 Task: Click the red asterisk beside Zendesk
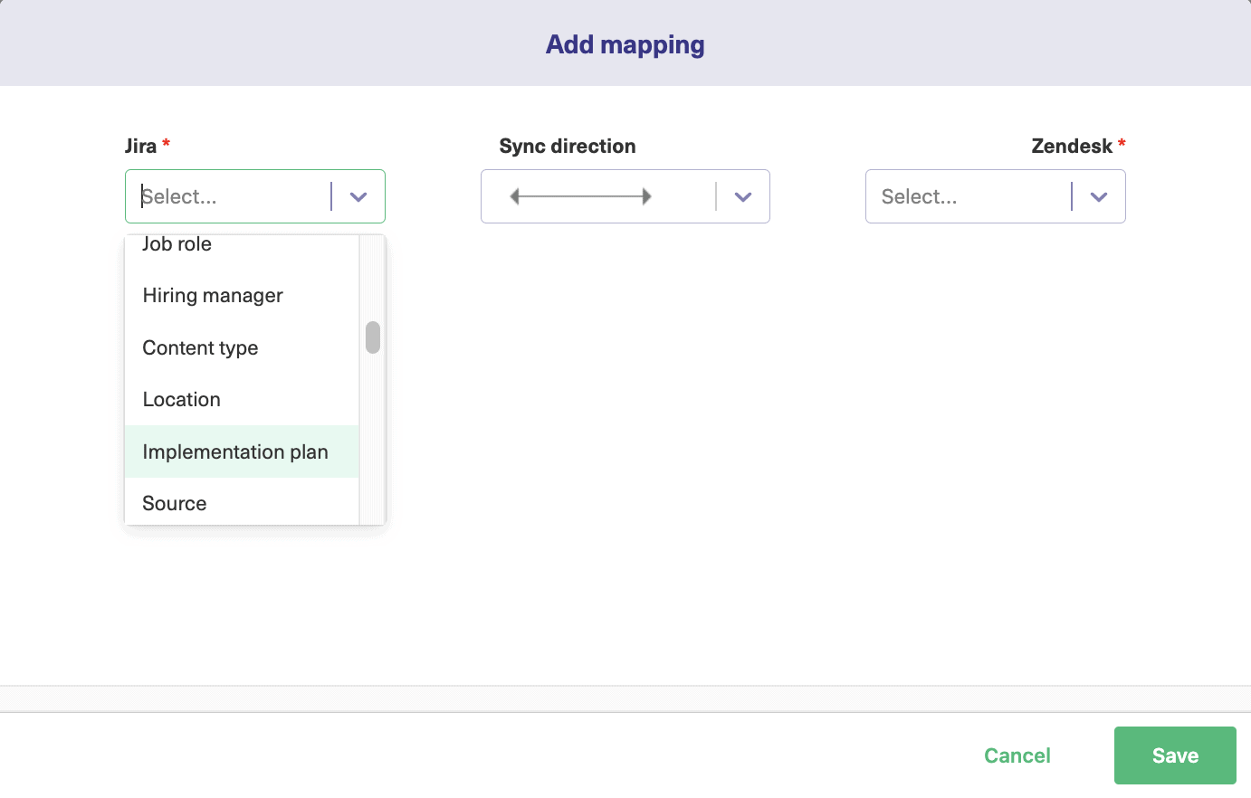tap(1122, 143)
